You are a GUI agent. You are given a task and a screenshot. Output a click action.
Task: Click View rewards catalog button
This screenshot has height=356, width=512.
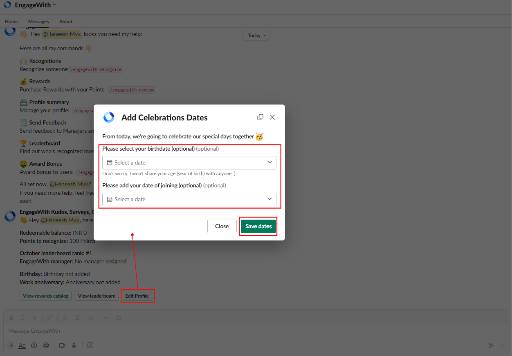click(x=46, y=296)
